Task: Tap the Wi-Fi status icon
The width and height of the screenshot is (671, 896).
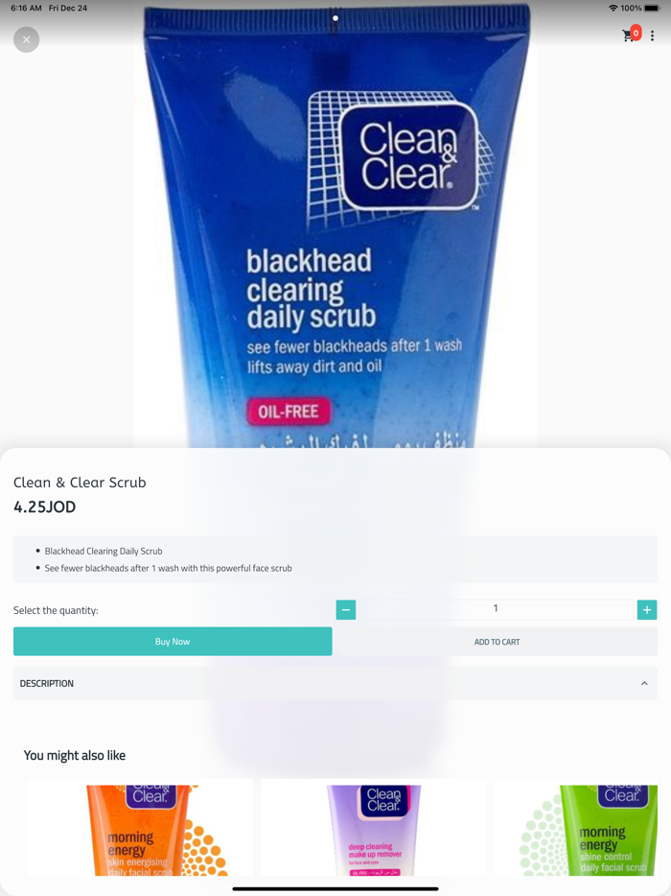Action: pos(613,8)
